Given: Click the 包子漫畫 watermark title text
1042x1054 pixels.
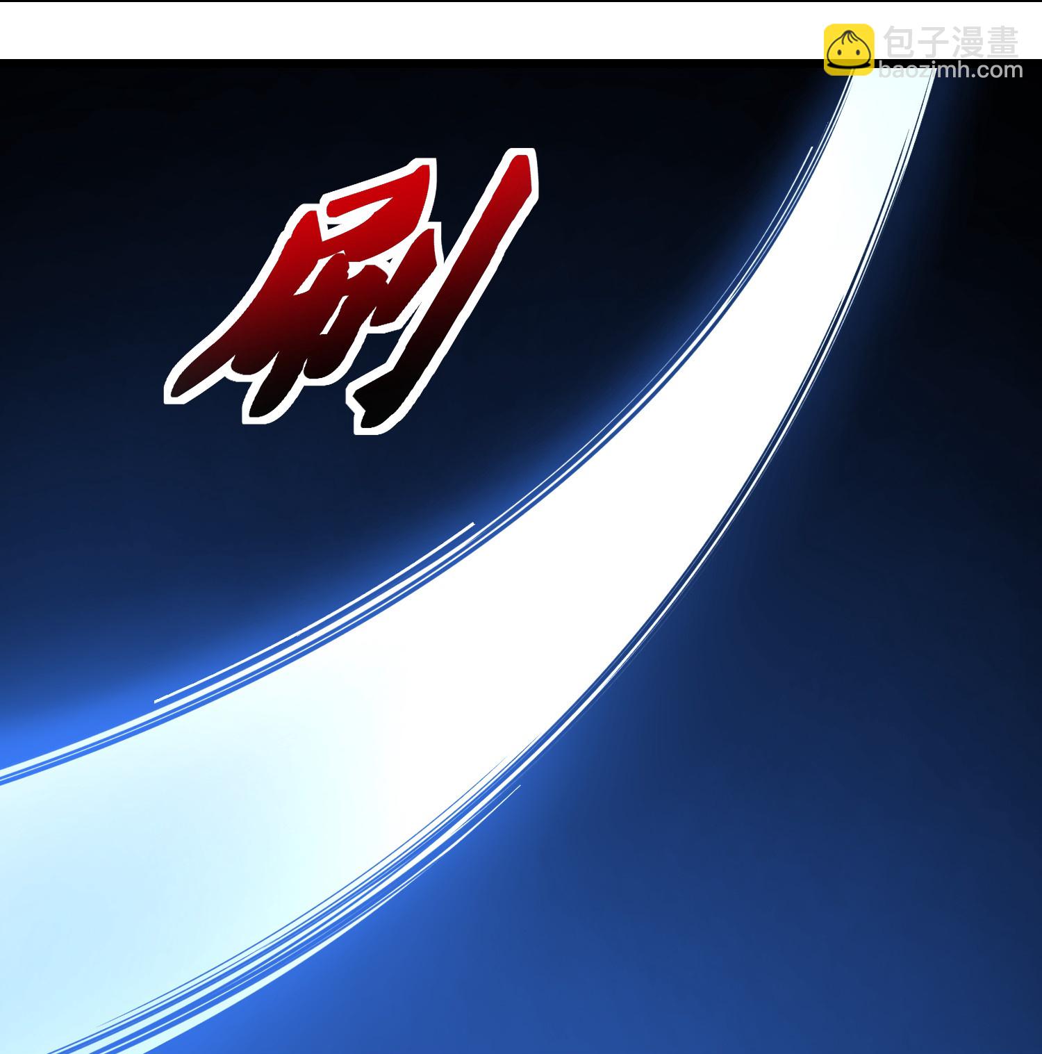Looking at the screenshot, I should click(950, 43).
